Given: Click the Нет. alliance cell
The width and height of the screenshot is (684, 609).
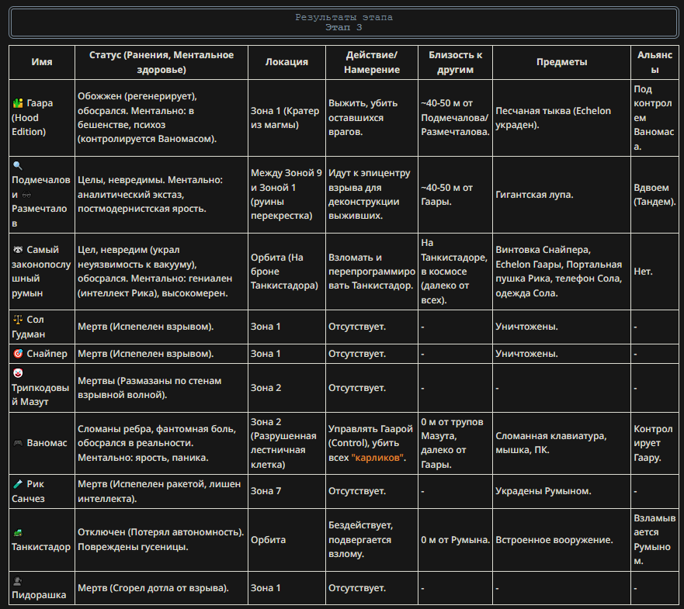Looking at the screenshot, I should pyautogui.click(x=654, y=272).
